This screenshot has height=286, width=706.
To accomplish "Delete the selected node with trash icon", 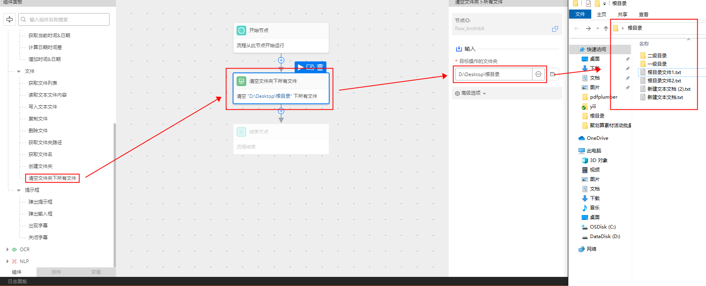I will pos(320,67).
